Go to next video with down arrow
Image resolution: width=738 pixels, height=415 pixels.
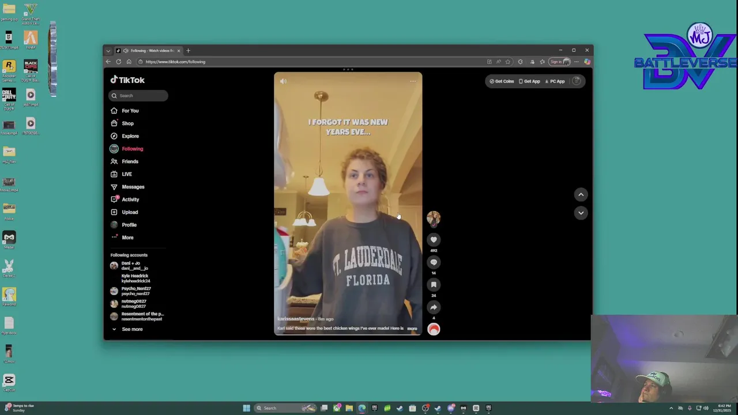(x=581, y=213)
